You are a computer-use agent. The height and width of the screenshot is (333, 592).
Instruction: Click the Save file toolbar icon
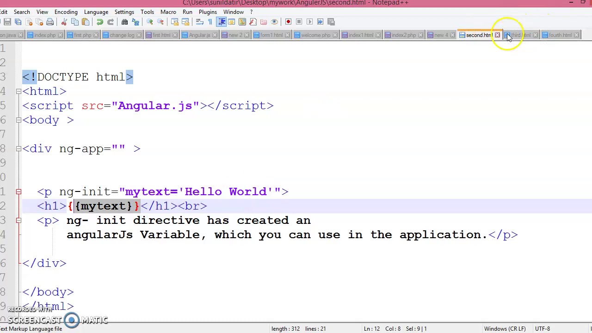(x=7, y=22)
